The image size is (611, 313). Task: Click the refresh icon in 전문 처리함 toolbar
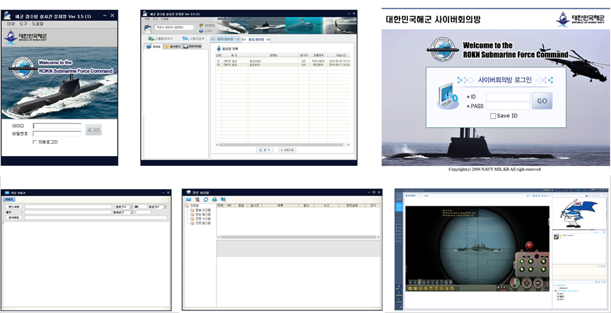(206, 199)
